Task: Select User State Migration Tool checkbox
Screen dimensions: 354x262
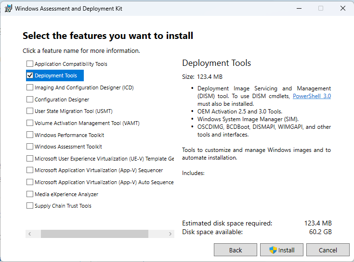Action: [30, 111]
